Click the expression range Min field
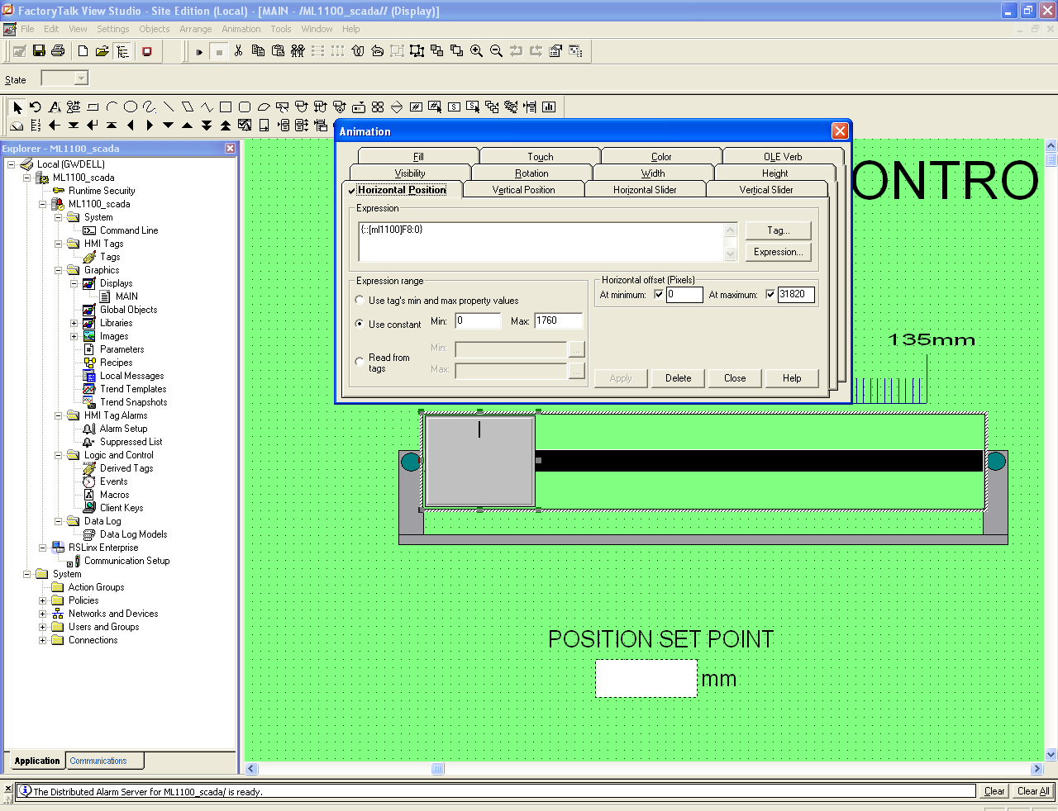The width and height of the screenshot is (1058, 811). coord(478,320)
